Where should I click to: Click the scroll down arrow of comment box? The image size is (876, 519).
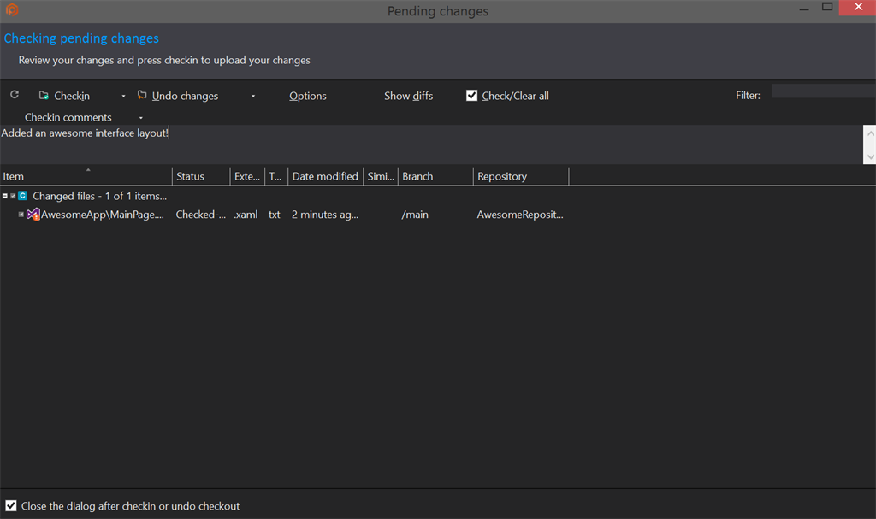870,156
